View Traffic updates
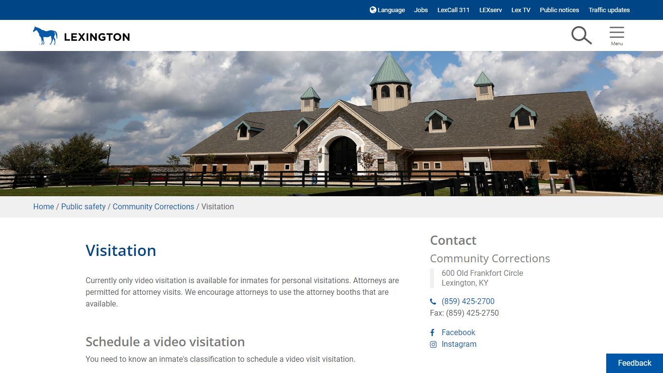This screenshot has width=663, height=373. point(609,10)
